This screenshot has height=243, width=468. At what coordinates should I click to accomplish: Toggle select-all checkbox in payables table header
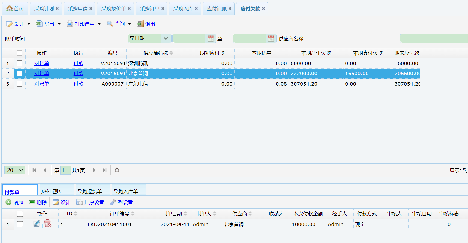click(x=19, y=53)
